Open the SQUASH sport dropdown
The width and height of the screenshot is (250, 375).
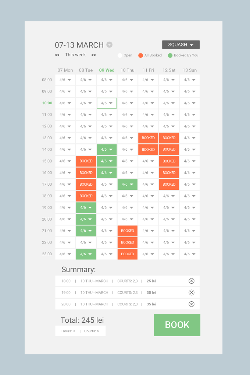[181, 45]
